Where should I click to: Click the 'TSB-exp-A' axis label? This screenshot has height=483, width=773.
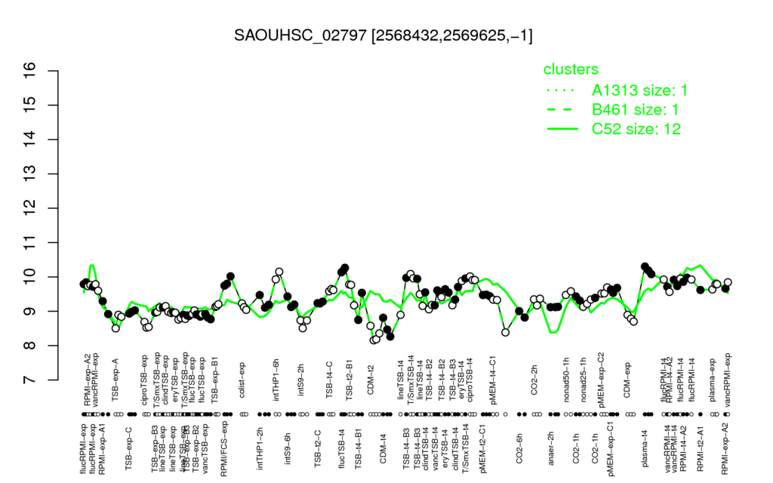click(115, 377)
